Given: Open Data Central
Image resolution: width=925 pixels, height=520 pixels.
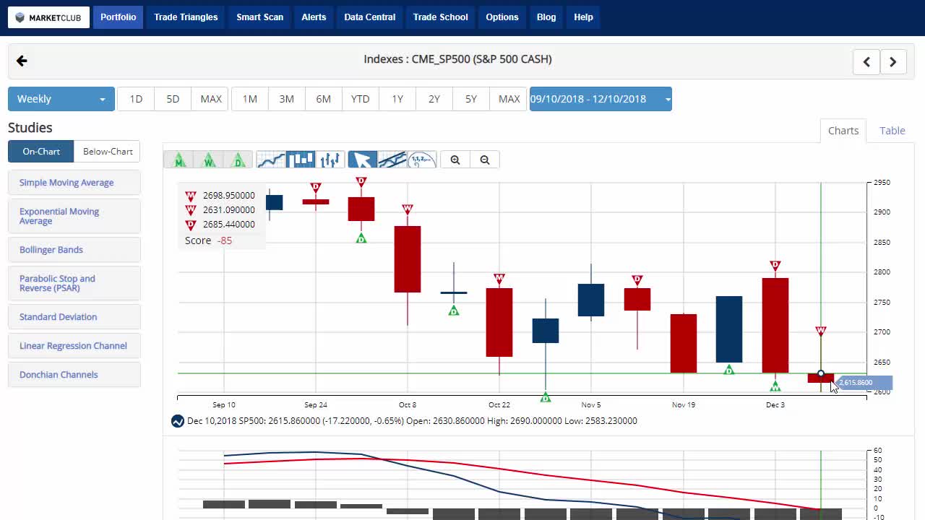Looking at the screenshot, I should tap(370, 17).
